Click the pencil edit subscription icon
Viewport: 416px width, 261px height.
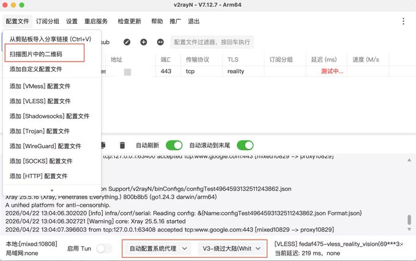[127, 42]
